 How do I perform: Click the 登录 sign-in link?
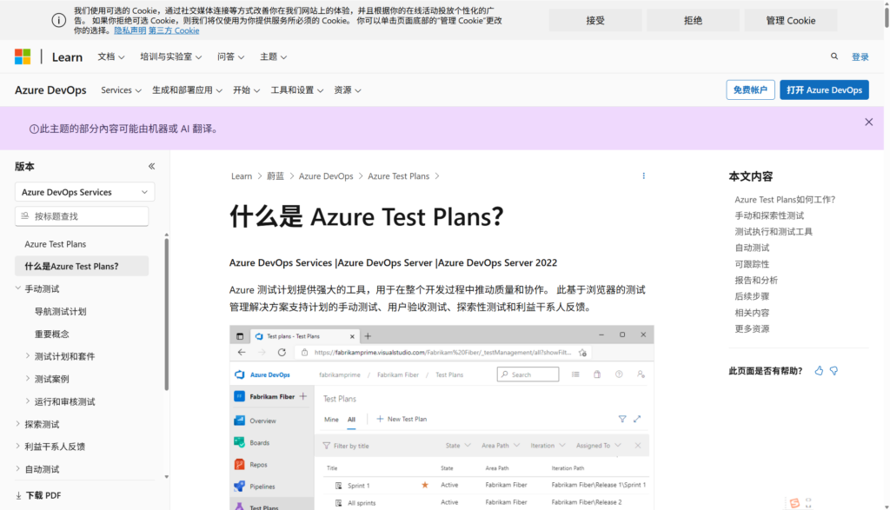[860, 56]
